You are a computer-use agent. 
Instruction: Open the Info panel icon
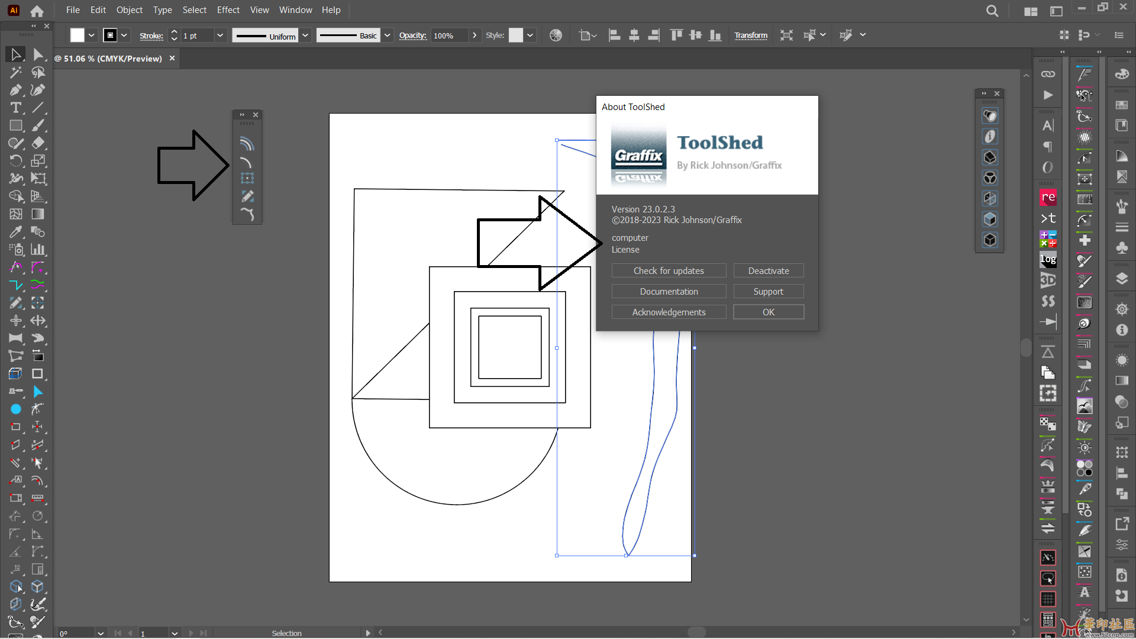pyautogui.click(x=1122, y=330)
